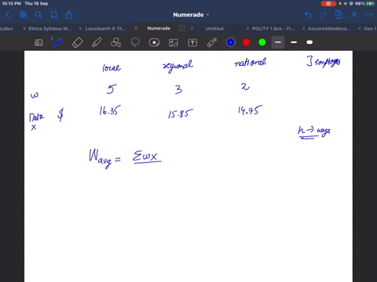Select the Laser pointer tool

coord(212,42)
